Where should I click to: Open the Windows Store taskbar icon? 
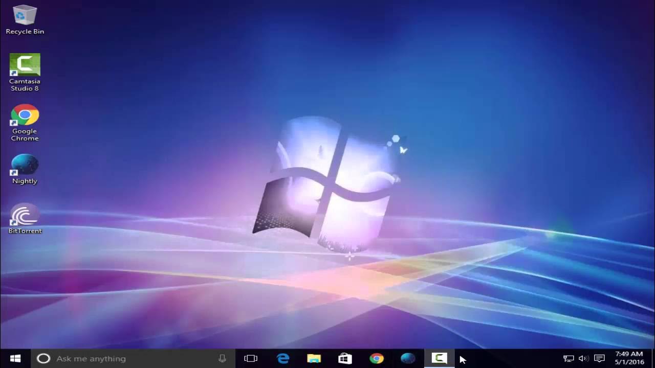coord(345,358)
